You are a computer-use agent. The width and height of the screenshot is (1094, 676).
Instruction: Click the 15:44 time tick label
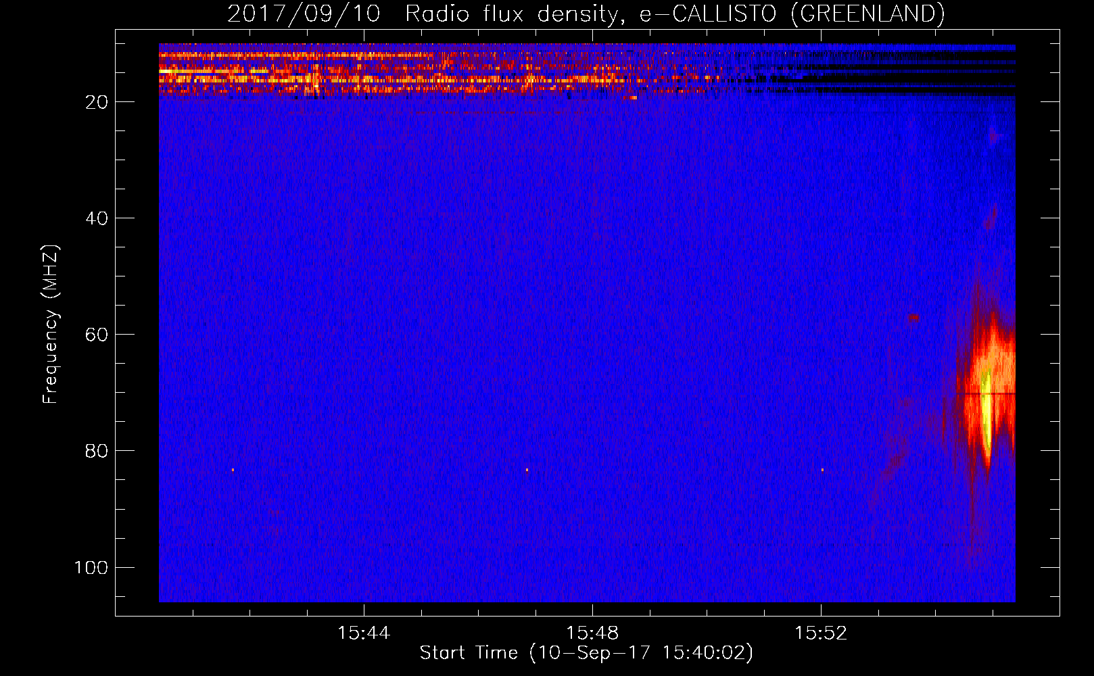pyautogui.click(x=364, y=633)
